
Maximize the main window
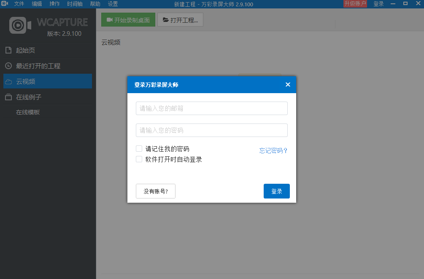(x=405, y=3)
